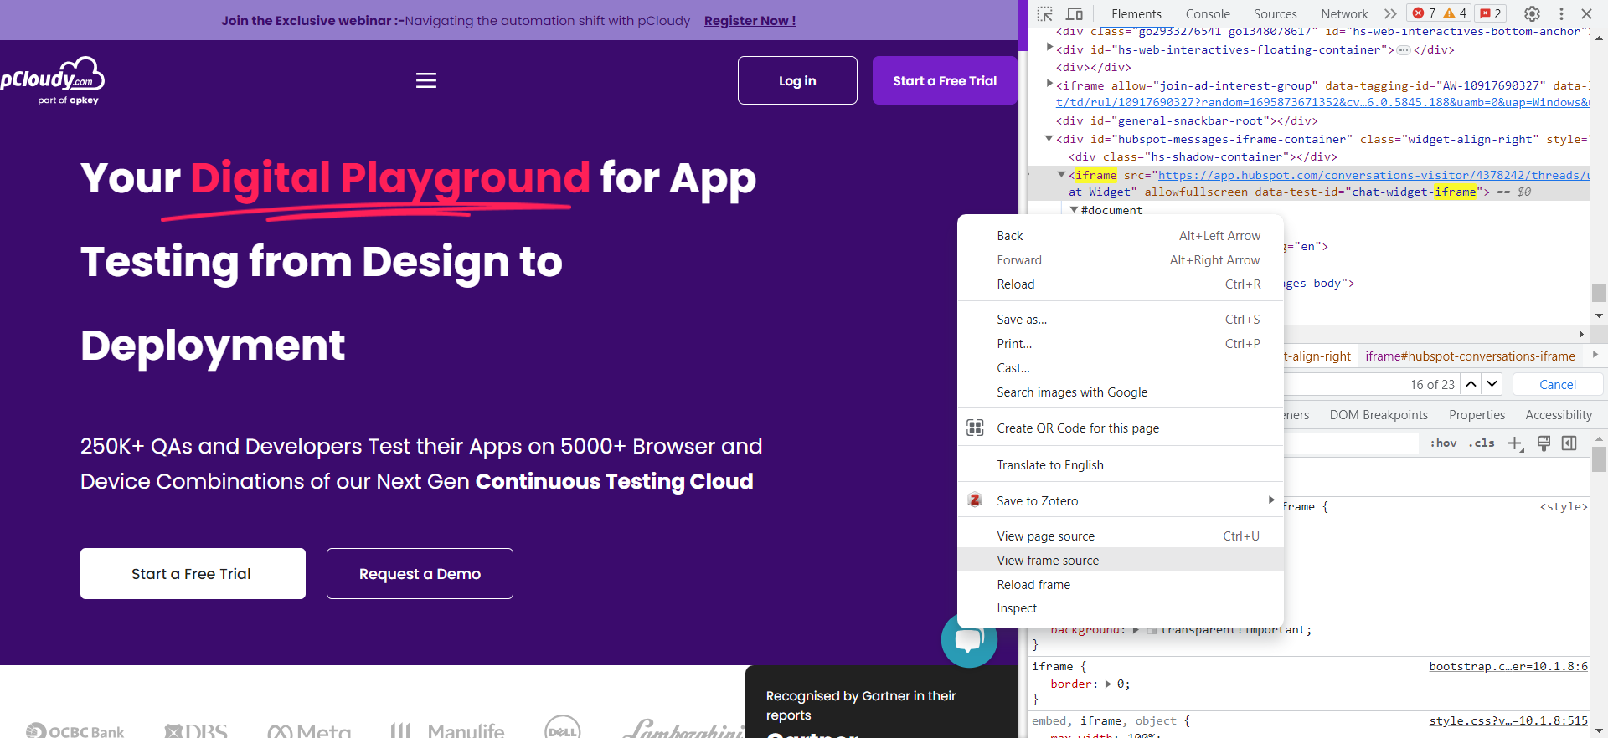Image resolution: width=1608 pixels, height=738 pixels.
Task: Toggle the .cls element classes button
Action: [x=1481, y=443]
